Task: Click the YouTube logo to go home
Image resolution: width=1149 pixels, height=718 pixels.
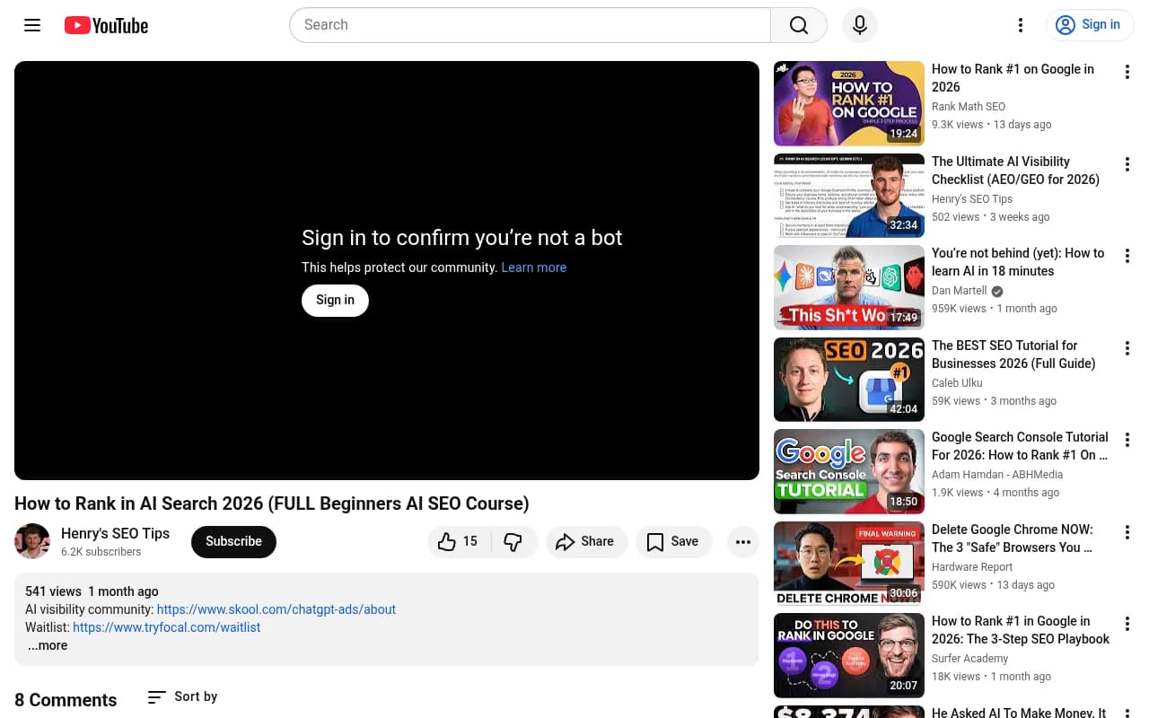Action: click(105, 25)
